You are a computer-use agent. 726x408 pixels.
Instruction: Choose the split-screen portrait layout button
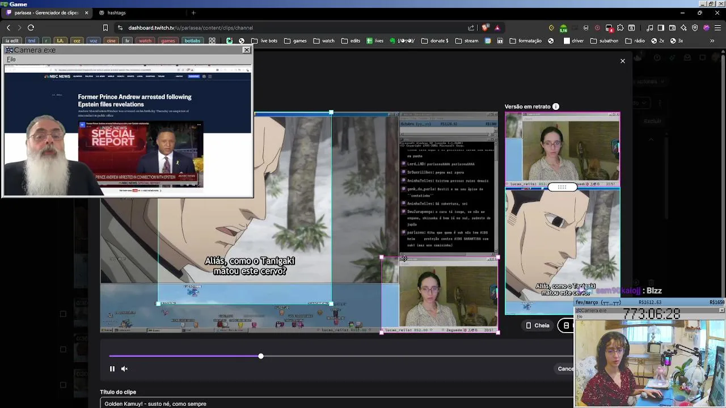point(566,325)
